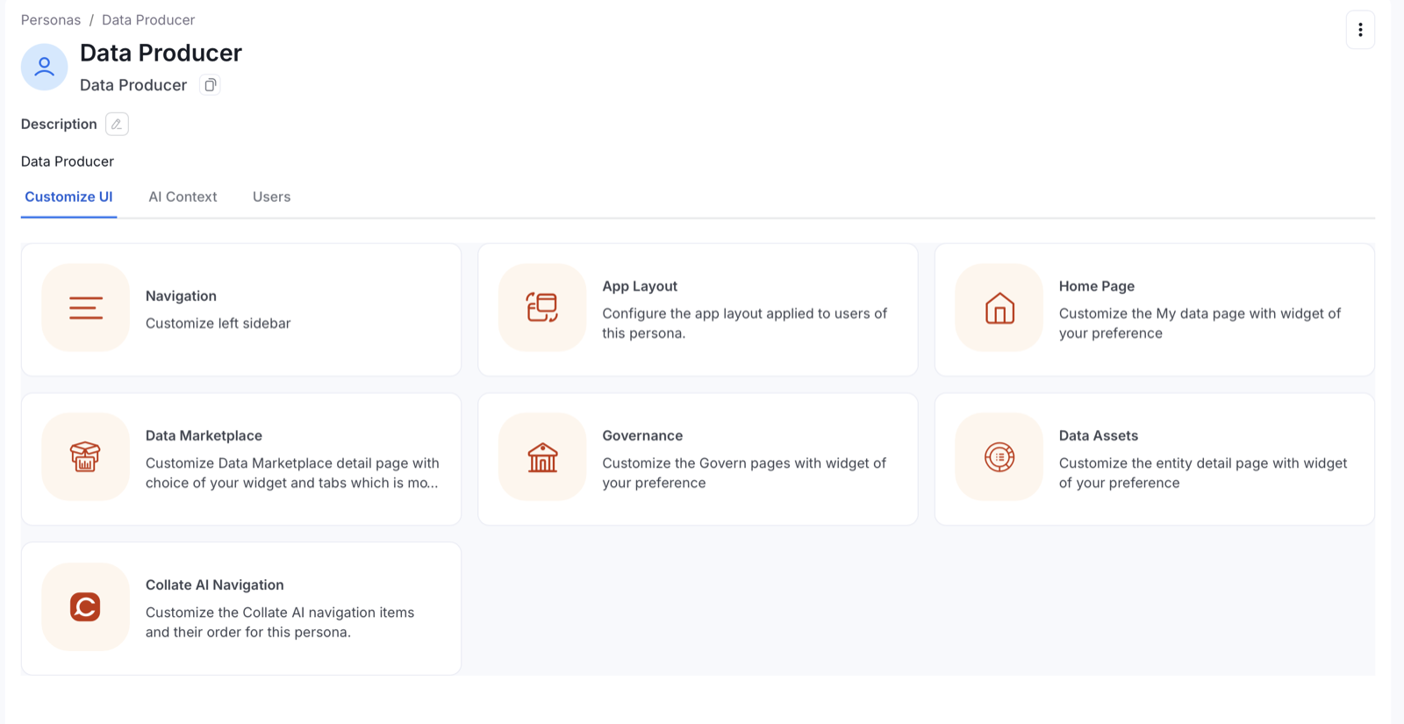Click the Collate AI logo icon
This screenshot has width=1404, height=724.
click(86, 606)
